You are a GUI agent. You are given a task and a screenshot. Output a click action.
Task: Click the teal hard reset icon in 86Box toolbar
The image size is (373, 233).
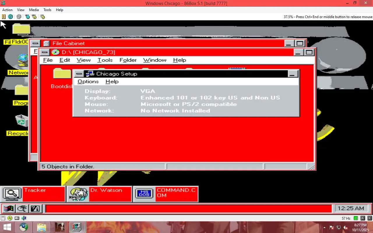[10, 17]
